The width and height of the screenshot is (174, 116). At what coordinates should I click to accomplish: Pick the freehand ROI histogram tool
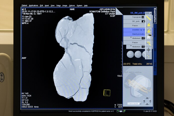148,31
